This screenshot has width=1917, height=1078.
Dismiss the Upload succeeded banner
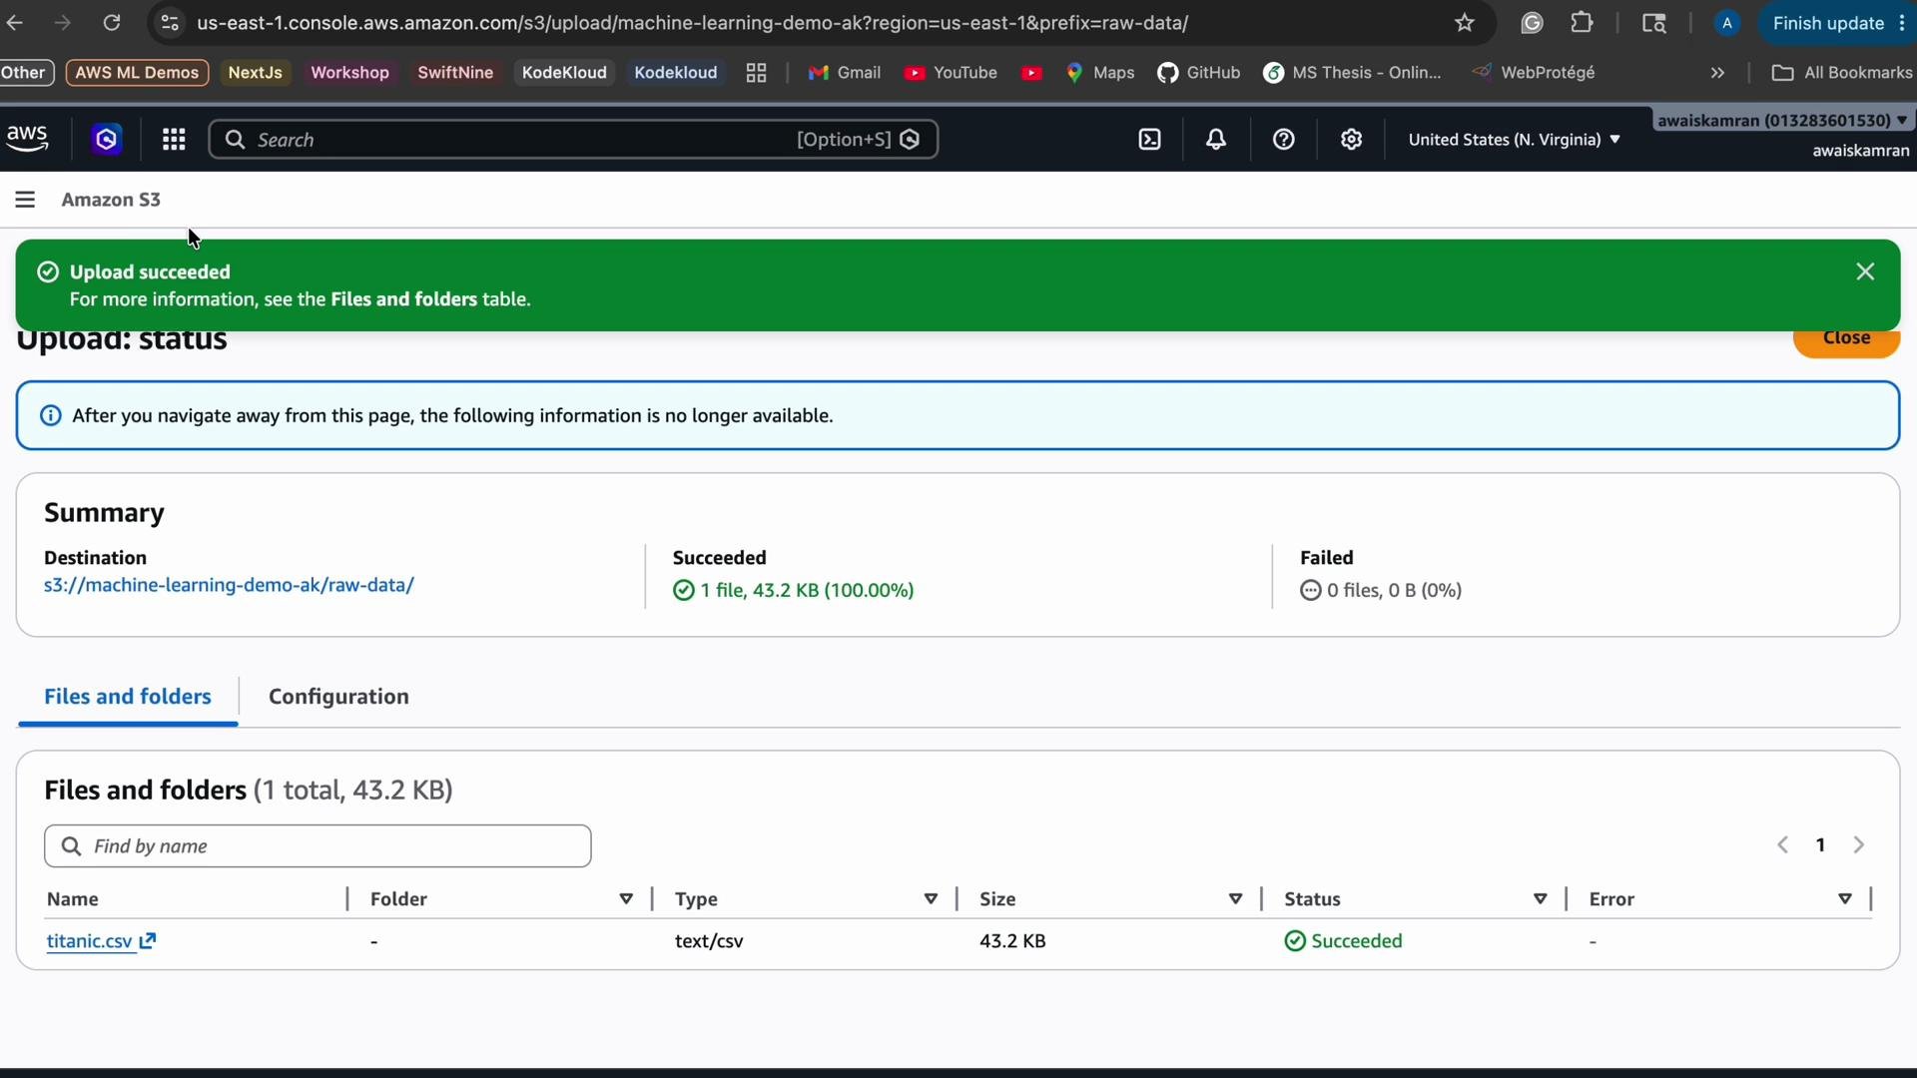click(x=1865, y=271)
